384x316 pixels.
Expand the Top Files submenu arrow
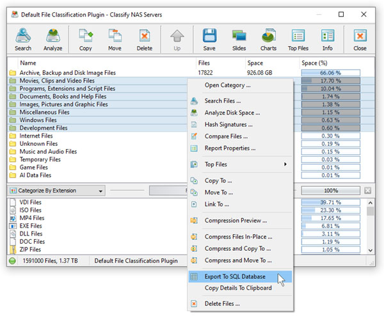pos(285,164)
